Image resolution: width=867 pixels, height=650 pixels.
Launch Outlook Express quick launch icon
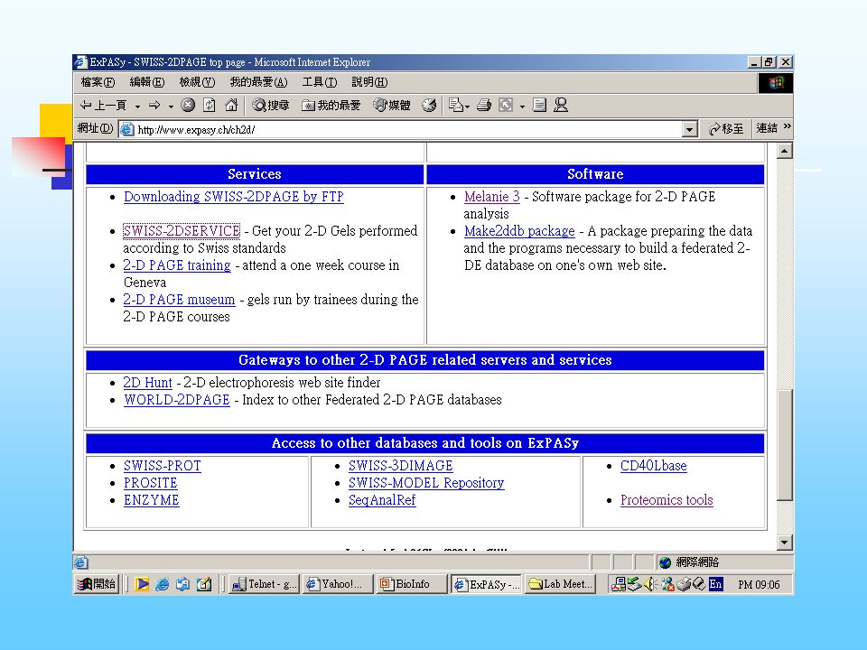[x=183, y=584]
